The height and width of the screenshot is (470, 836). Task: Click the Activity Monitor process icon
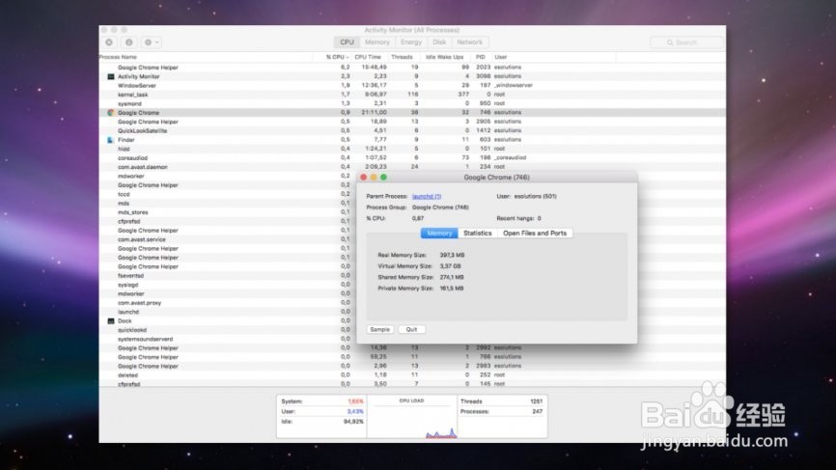tap(111, 77)
